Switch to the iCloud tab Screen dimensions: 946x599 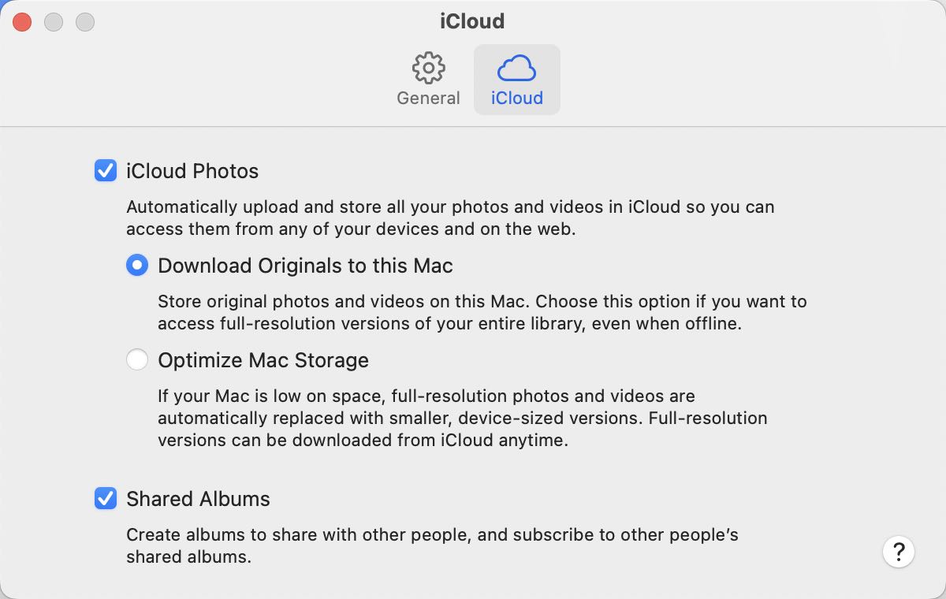517,79
